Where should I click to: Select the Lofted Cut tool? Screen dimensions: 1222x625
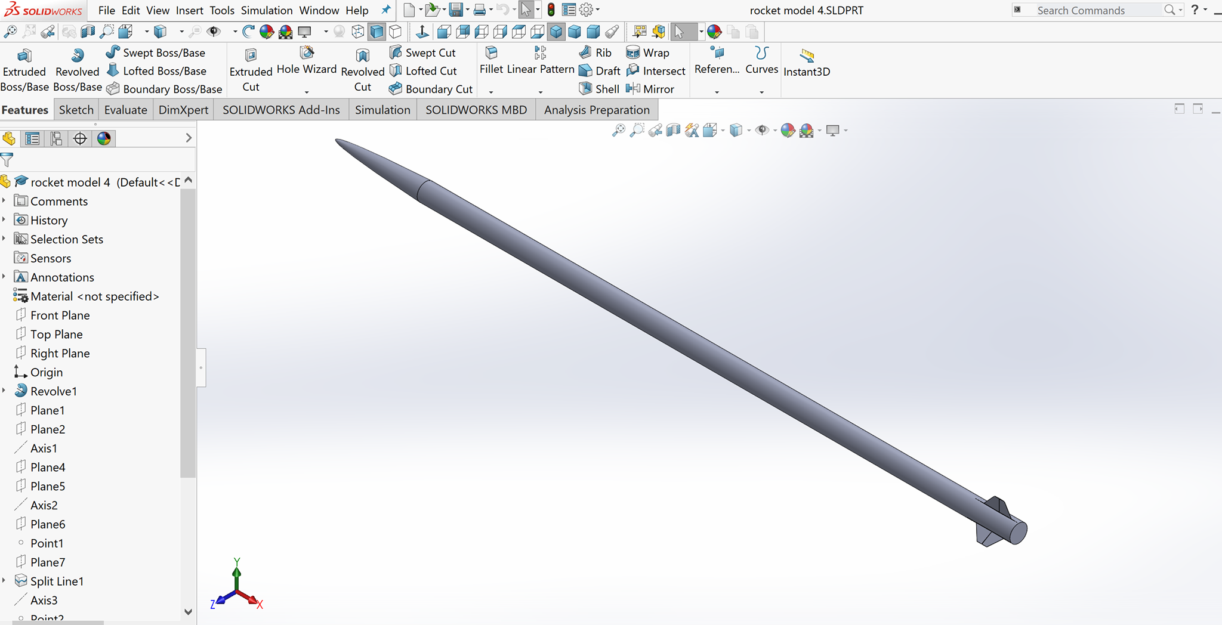[x=423, y=71]
